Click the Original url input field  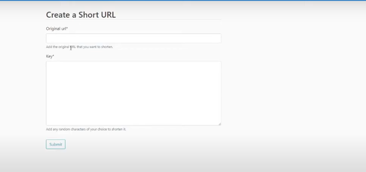134,39
